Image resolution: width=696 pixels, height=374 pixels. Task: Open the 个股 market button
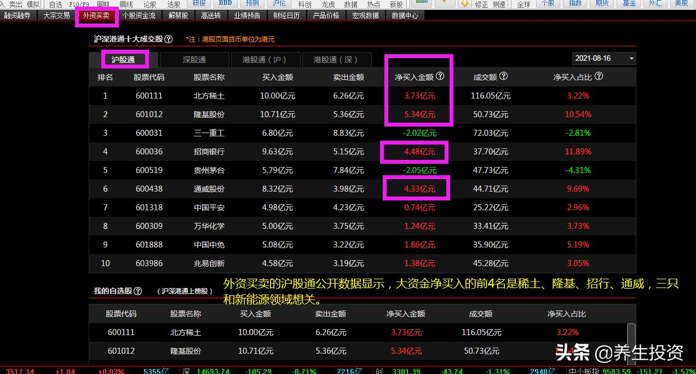point(548,3)
